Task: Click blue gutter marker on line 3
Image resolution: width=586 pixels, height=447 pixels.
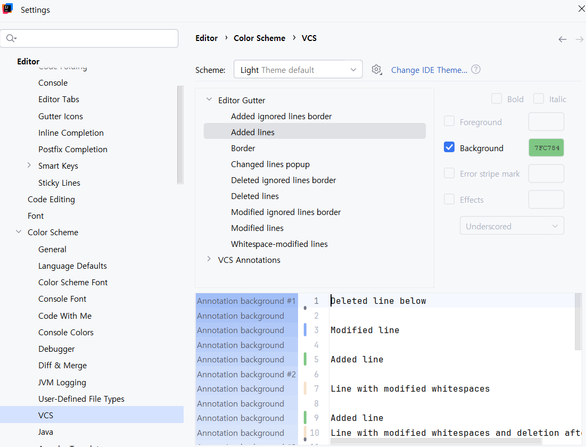Action: point(305,330)
